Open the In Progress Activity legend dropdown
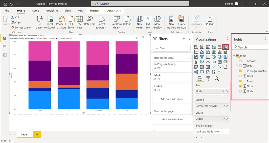Image resolution: width=269 pixels, height=143 pixels. [x=224, y=106]
